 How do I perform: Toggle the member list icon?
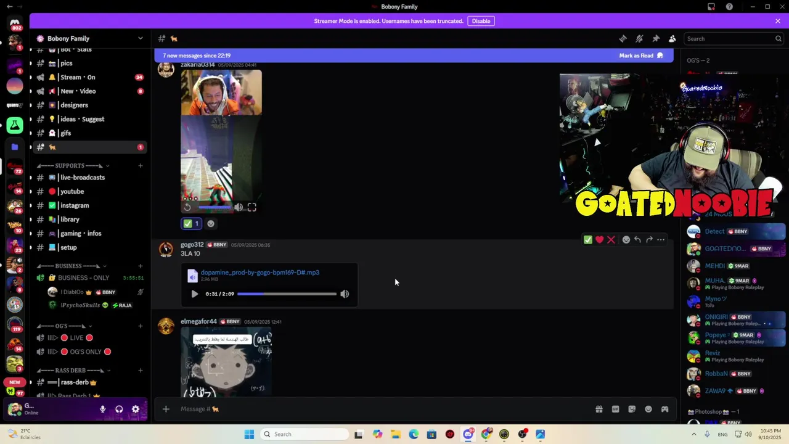click(x=672, y=38)
